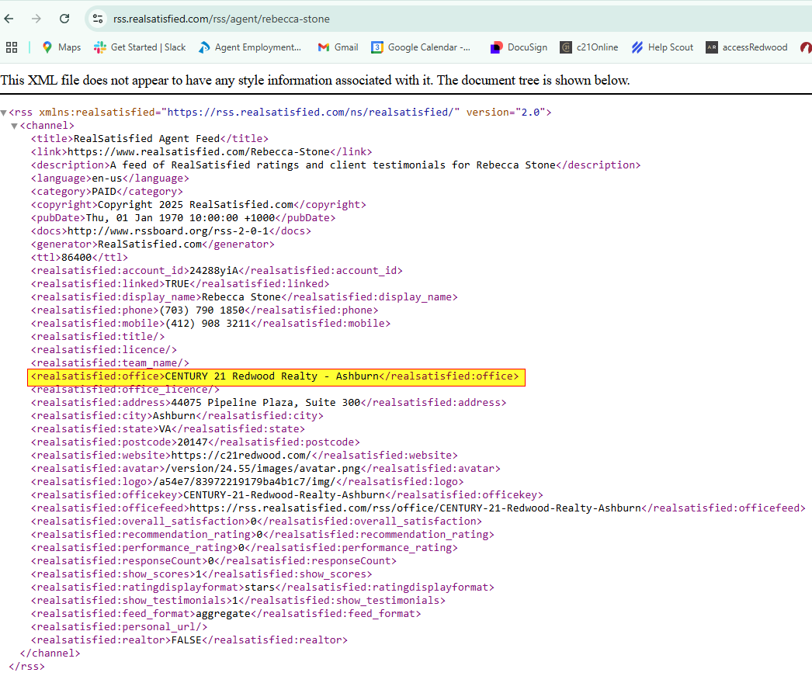Screen dimensions: 812x676
Task: Open Google Calendar bookmark
Action: click(421, 47)
